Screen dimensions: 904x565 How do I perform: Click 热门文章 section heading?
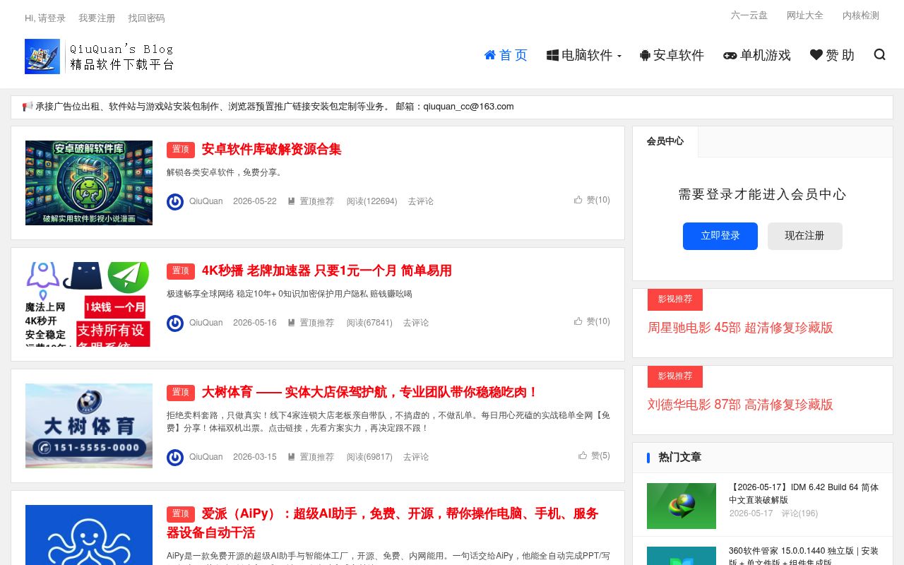click(680, 457)
